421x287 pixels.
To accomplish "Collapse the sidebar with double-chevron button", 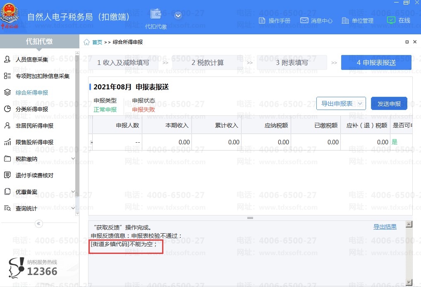I will (x=39, y=224).
